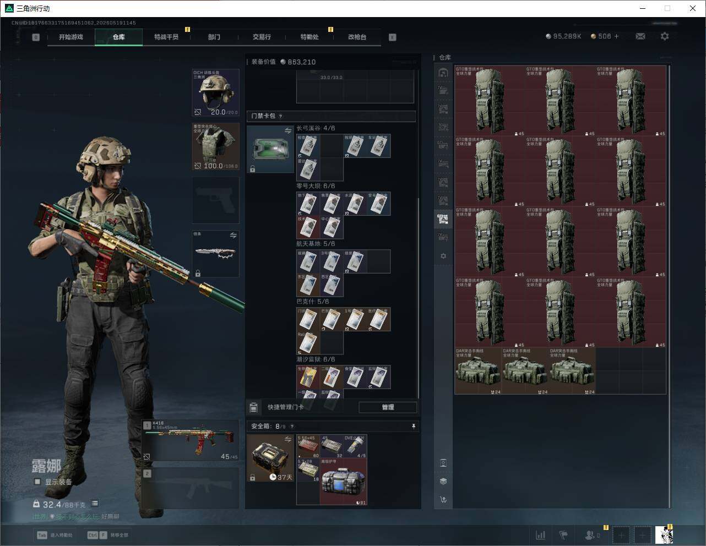The image size is (706, 546).
Task: Select the keycard case container thumbnail
Action: [270, 149]
